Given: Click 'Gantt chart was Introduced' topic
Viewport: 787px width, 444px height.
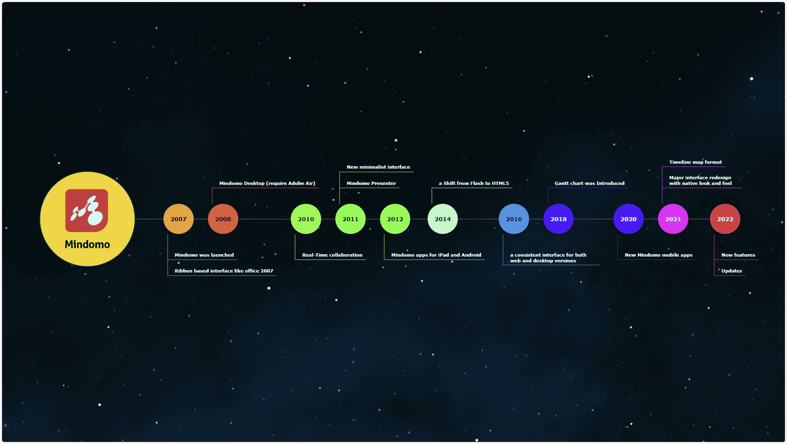Looking at the screenshot, I should [x=589, y=183].
